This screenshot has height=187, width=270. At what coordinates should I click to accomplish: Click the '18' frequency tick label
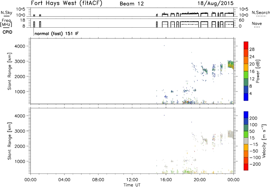click(x=22, y=20)
